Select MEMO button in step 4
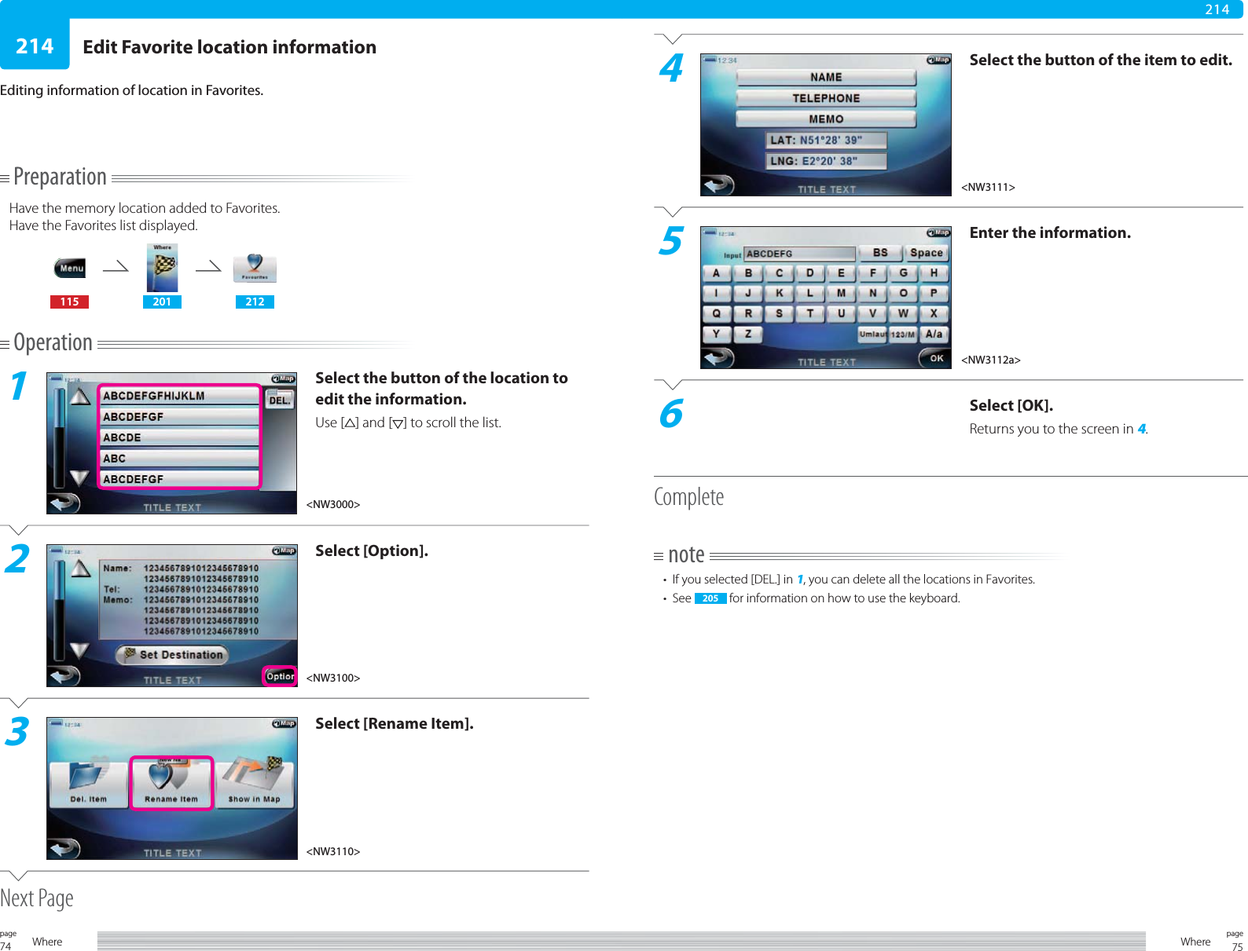 (x=826, y=119)
